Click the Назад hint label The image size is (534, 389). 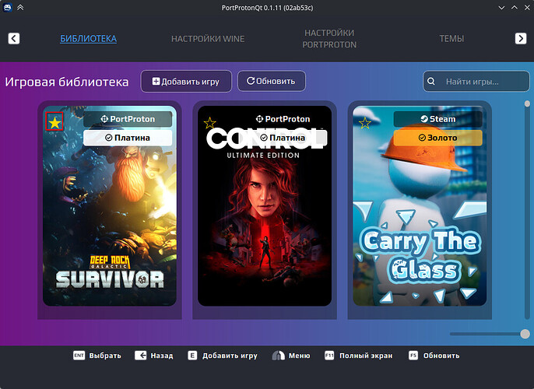pos(162,356)
